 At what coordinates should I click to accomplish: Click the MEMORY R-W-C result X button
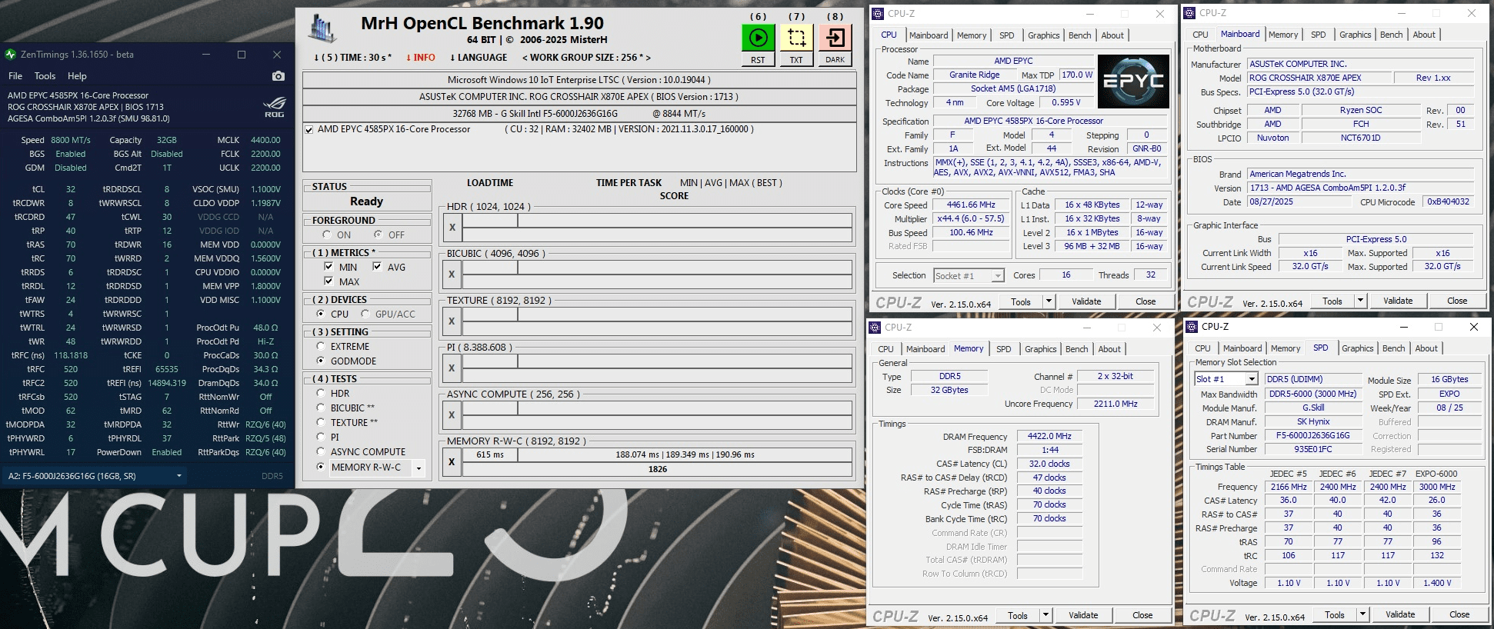click(x=452, y=462)
